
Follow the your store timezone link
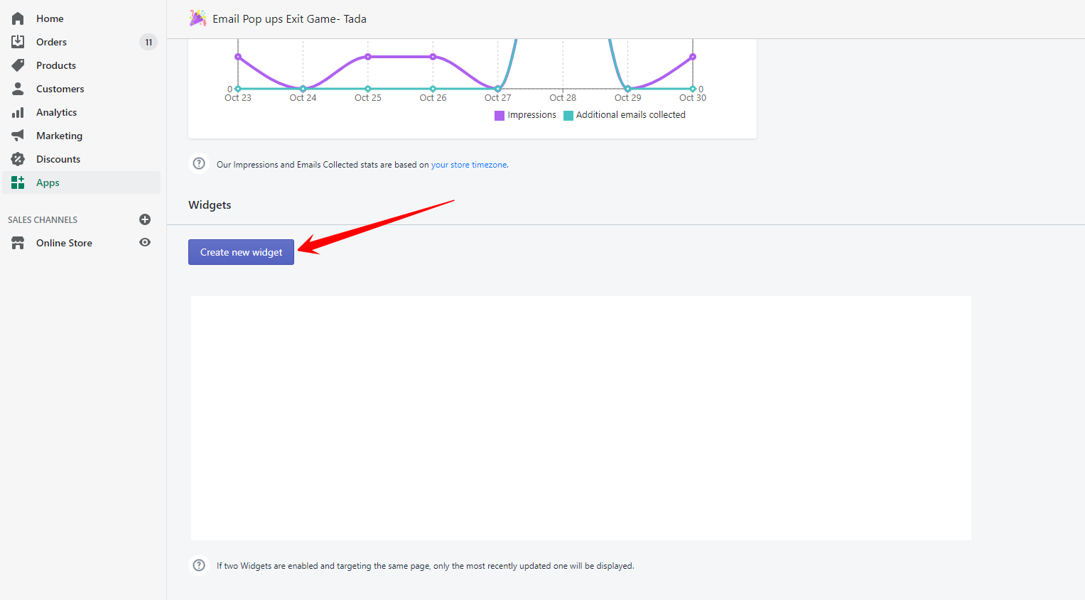469,165
